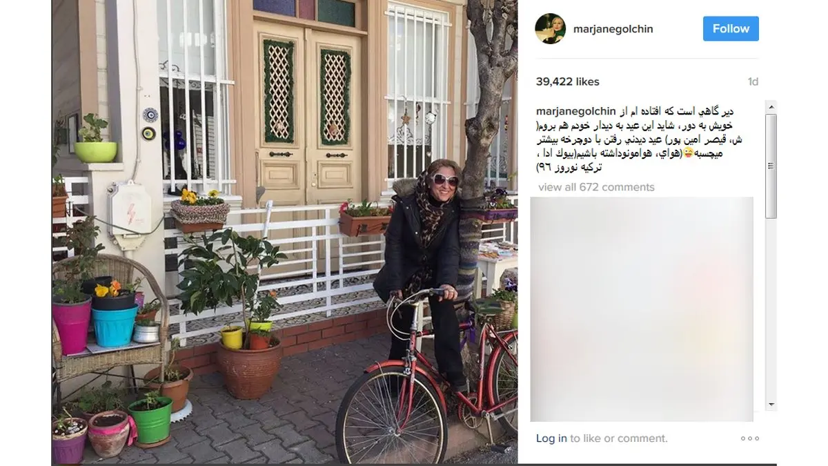
Task: Click the Log in link
Action: click(551, 438)
